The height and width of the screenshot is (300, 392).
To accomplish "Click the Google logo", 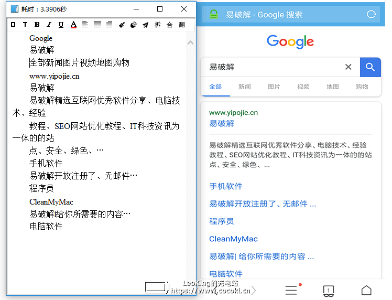I will pyautogui.click(x=290, y=41).
